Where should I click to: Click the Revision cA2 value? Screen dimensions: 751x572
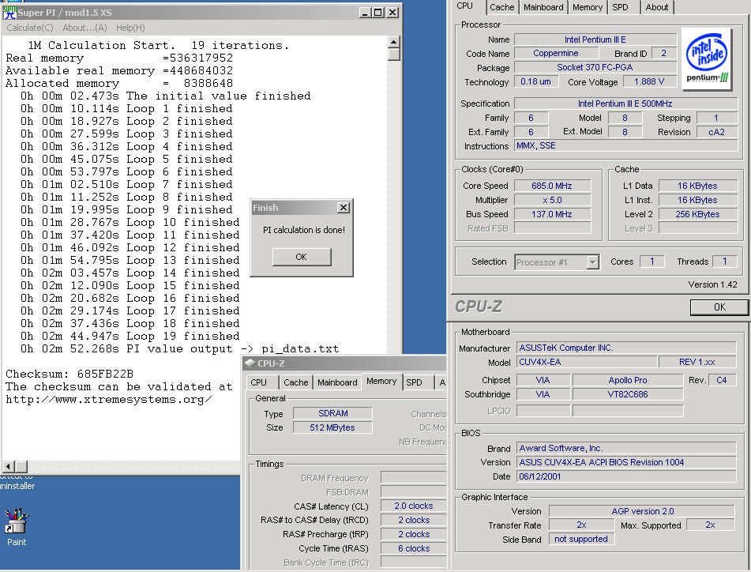[716, 132]
